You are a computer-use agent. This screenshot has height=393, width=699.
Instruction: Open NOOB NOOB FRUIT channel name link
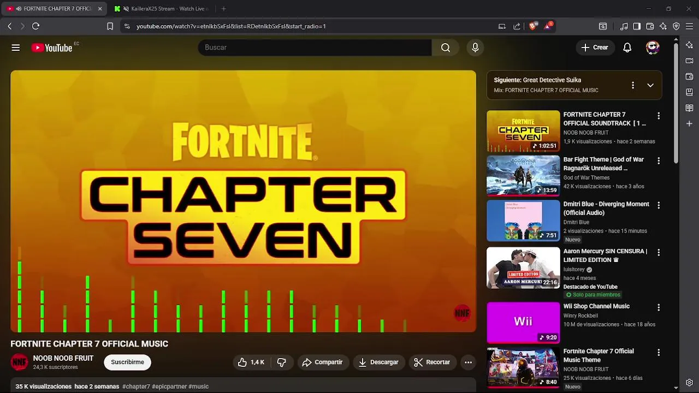tap(63, 358)
